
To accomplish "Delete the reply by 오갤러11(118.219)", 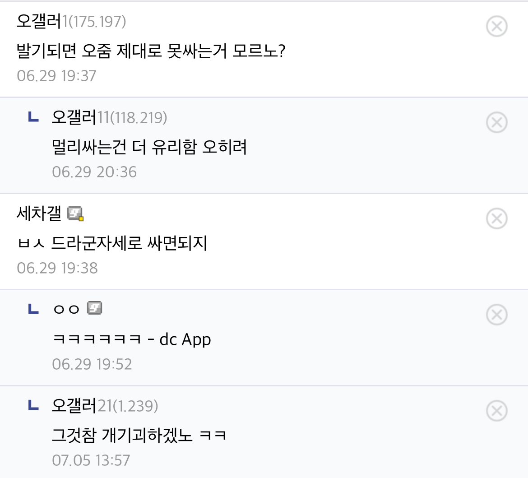I will point(497,122).
